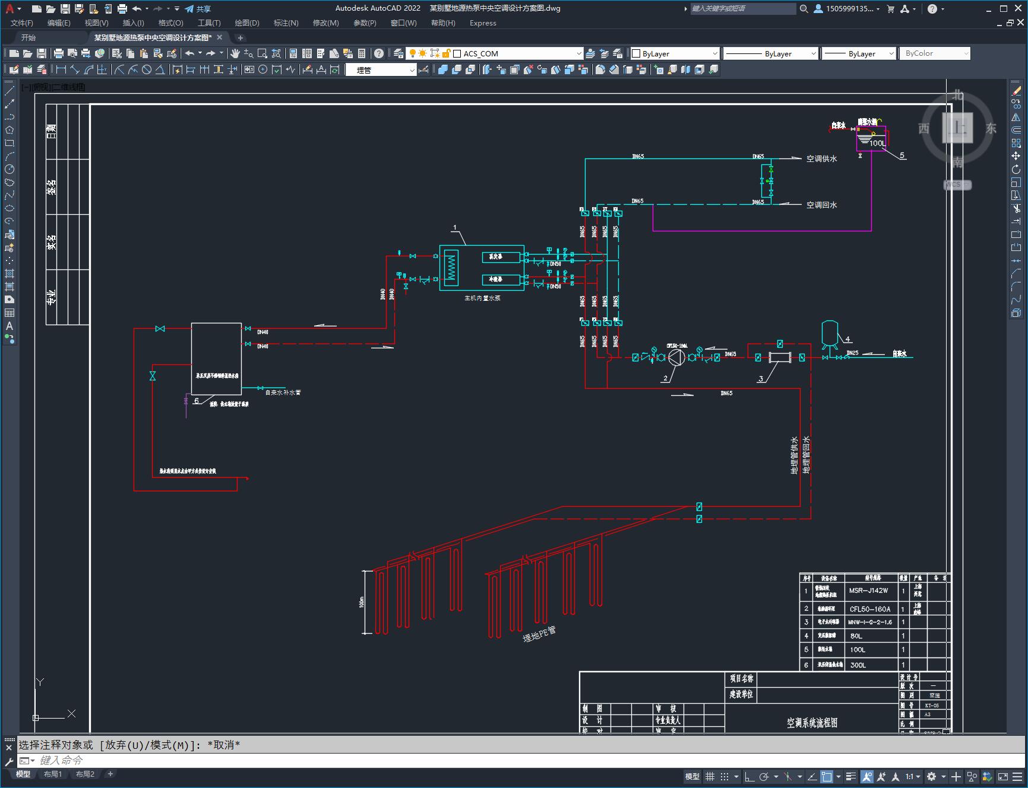1028x788 pixels.
Task: Toggle object snap in status bar
Action: click(x=827, y=776)
